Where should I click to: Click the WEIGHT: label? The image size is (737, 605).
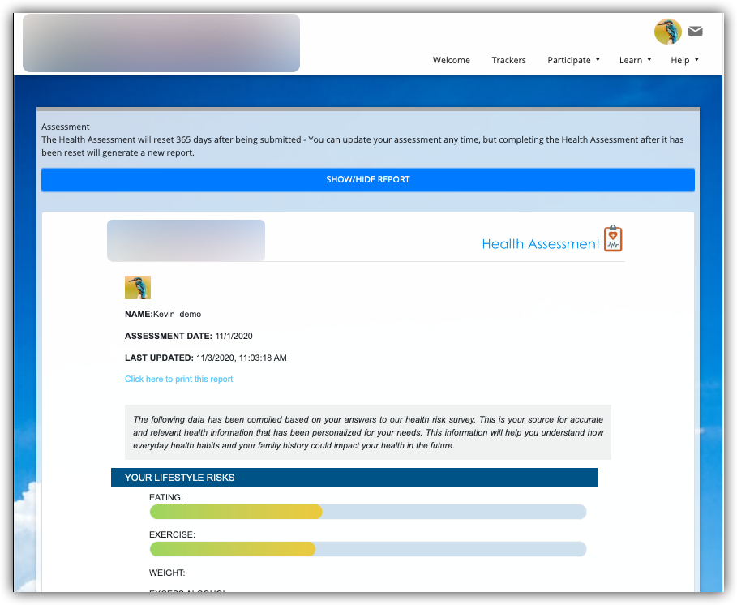[x=167, y=573]
